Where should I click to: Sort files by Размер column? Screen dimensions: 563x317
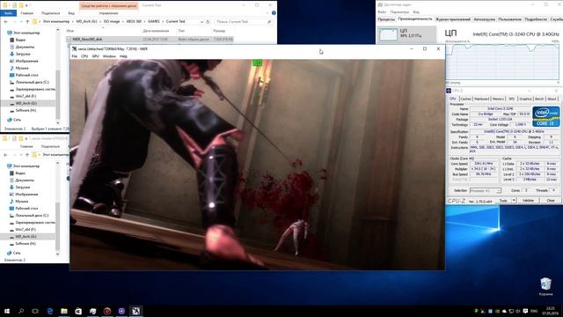219,31
